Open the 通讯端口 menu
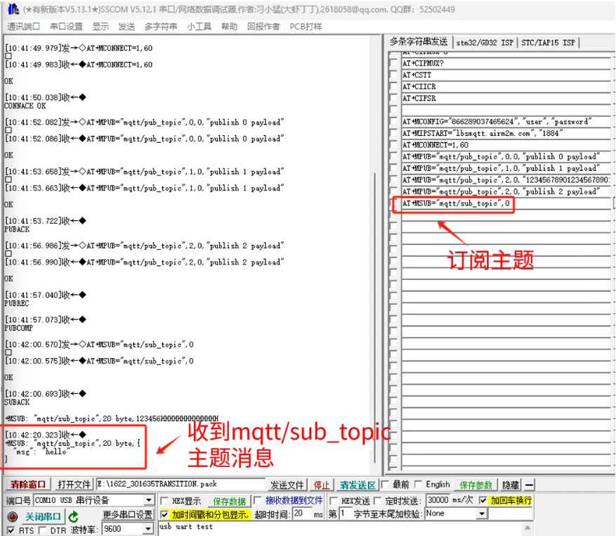This screenshot has height=536, width=616. (24, 26)
